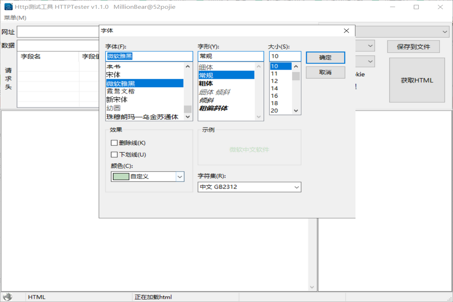Click the 保存到文件 save button
The height and width of the screenshot is (302, 453).
pyautogui.click(x=413, y=47)
